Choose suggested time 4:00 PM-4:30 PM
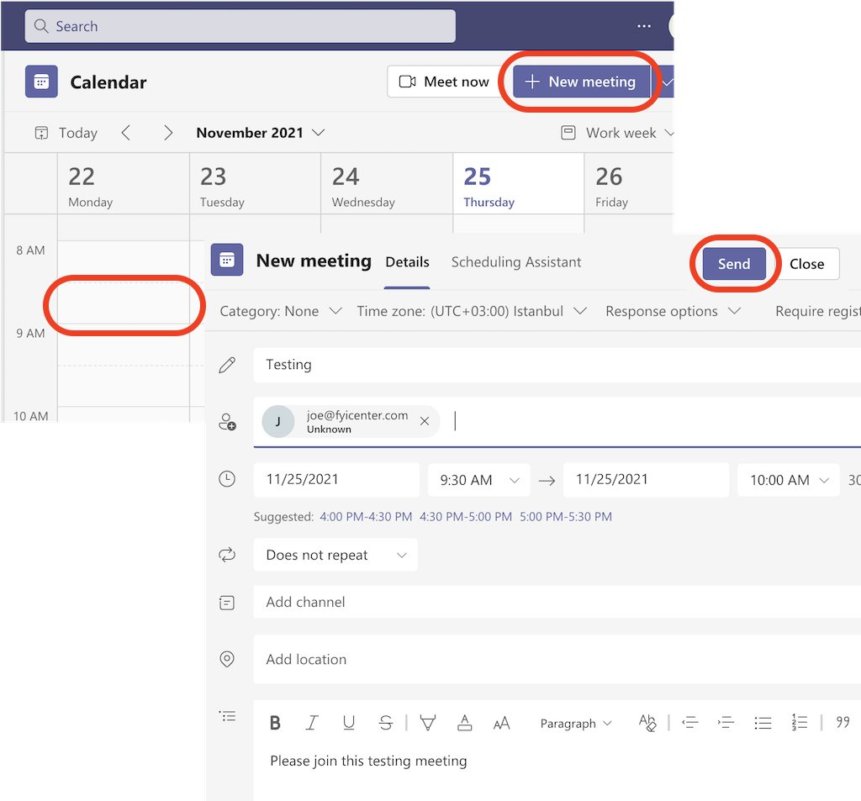Image resolution: width=861 pixels, height=801 pixels. click(x=365, y=516)
